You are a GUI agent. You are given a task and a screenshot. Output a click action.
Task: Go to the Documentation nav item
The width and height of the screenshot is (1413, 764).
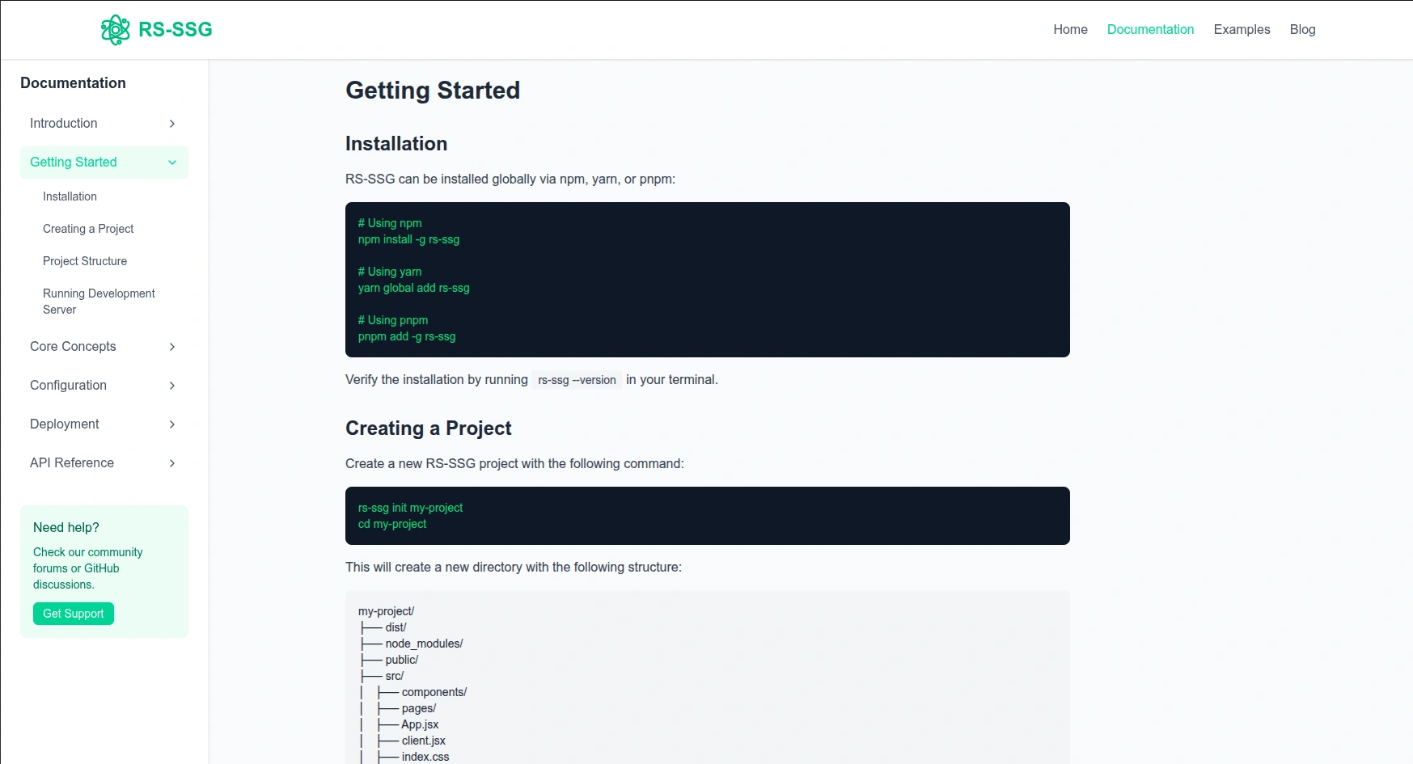[1149, 30]
